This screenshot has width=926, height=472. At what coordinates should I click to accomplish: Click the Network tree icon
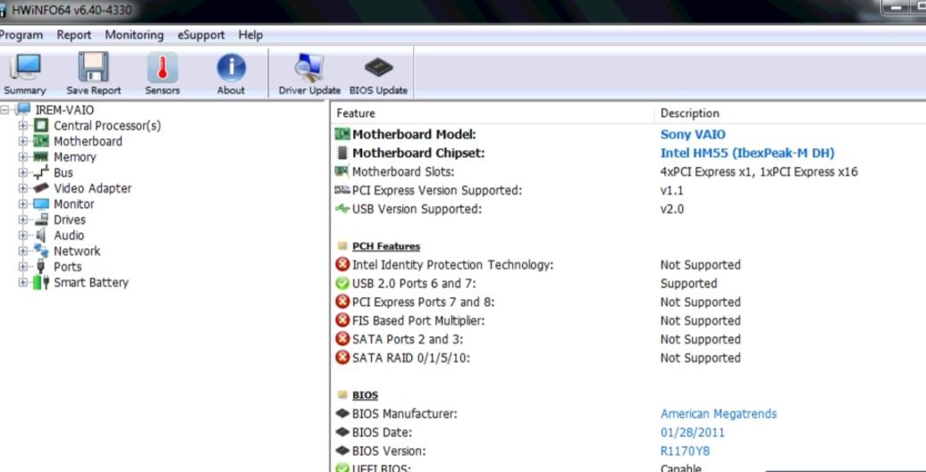click(41, 251)
